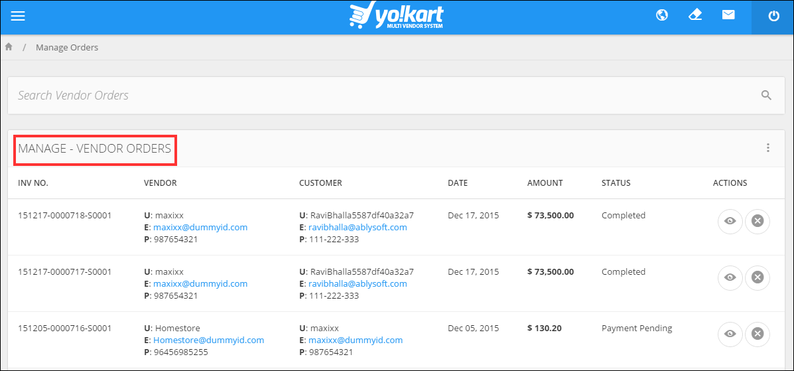This screenshot has width=794, height=371.
Task: Click the globe icon in header
Action: point(662,15)
